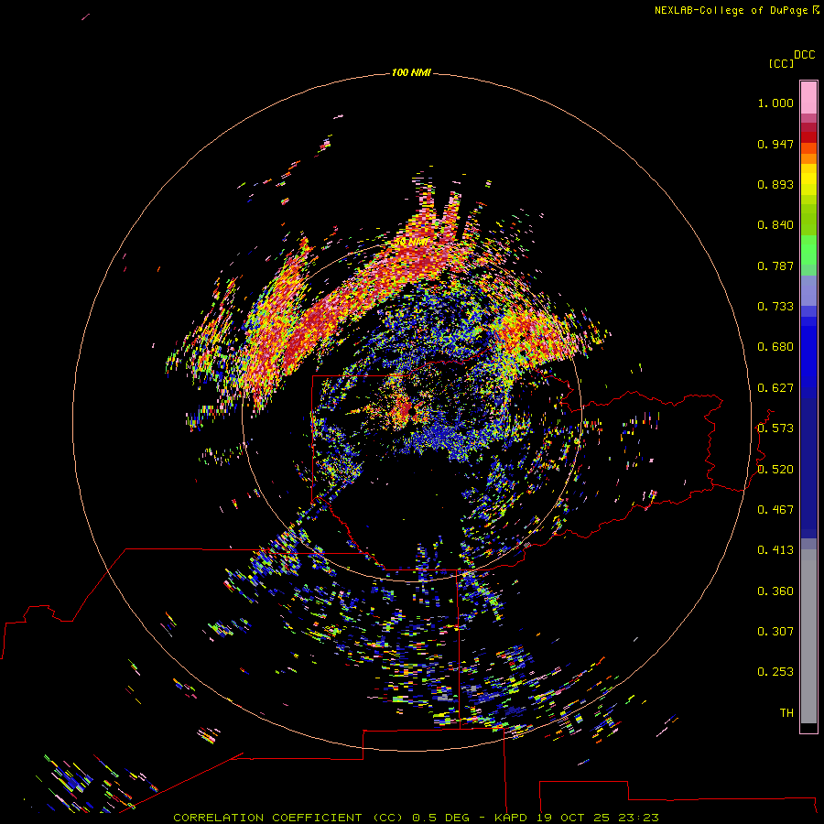
Task: Click the 0.573 scale value
Action: pyautogui.click(x=775, y=428)
